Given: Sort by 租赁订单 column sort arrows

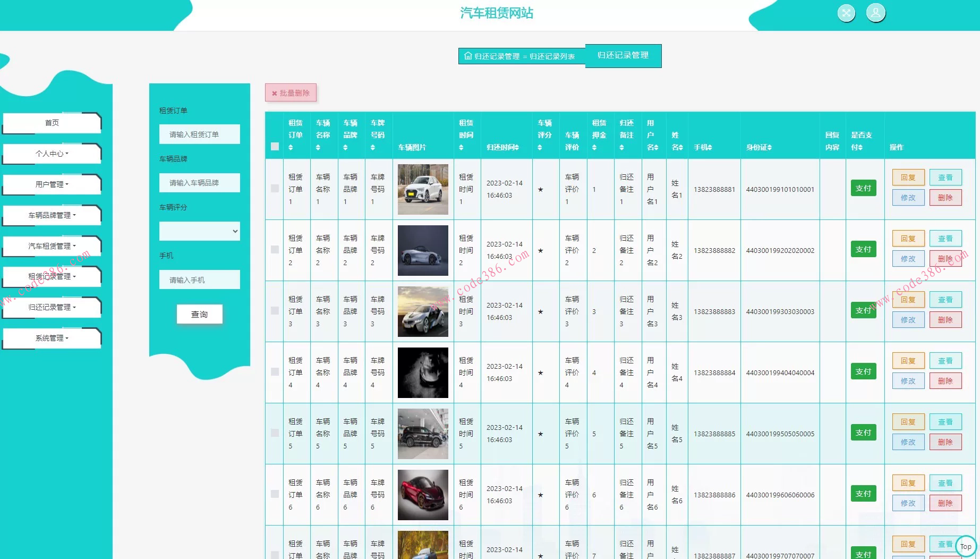Looking at the screenshot, I should point(291,148).
